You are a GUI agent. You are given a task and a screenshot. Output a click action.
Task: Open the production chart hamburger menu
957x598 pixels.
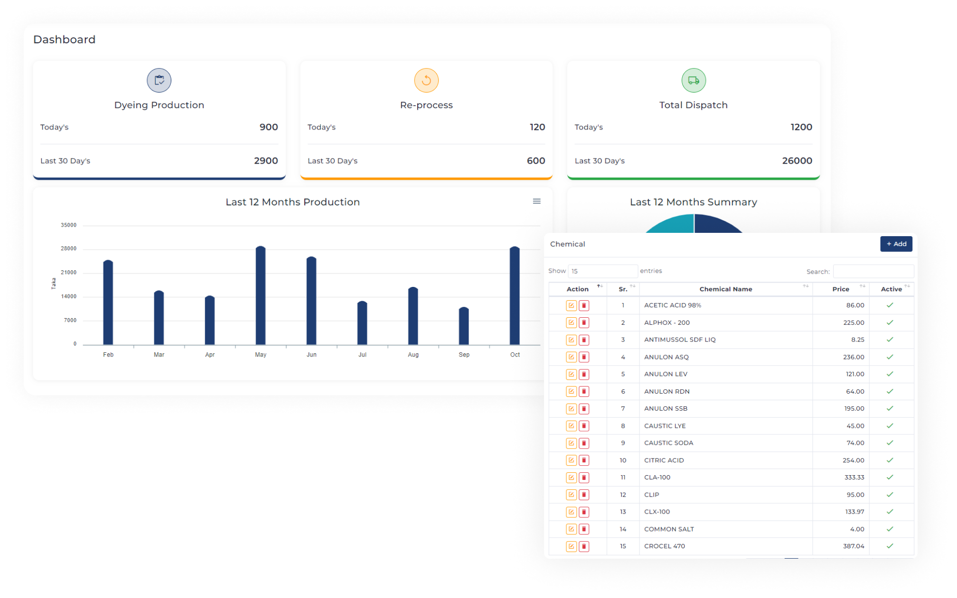(x=536, y=202)
